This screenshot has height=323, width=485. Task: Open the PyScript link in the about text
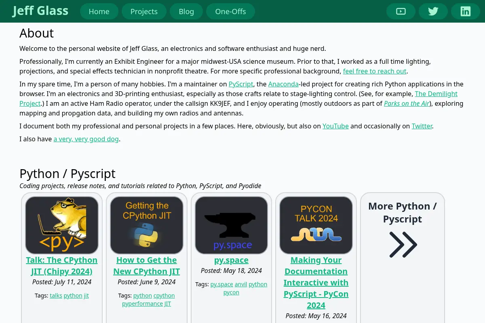[x=241, y=84]
